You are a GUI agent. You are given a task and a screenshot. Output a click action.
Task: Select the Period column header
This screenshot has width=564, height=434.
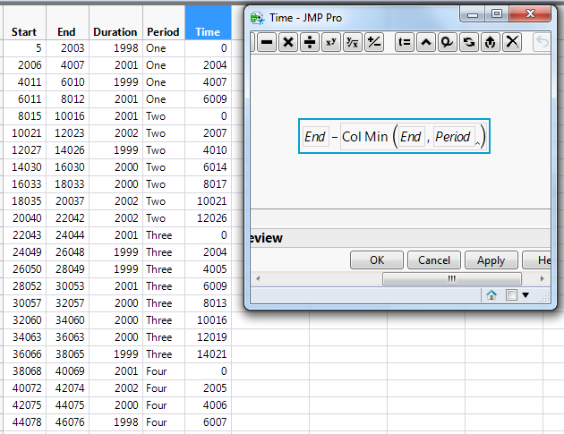coord(163,31)
